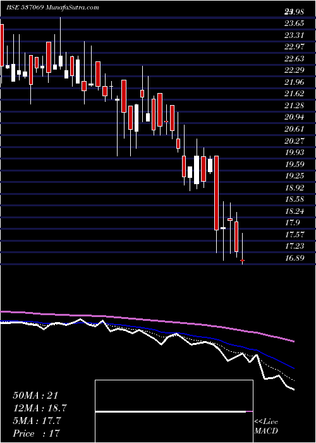Click the 23.31 price axis label
Screen dimensions: 316x443
(x=295, y=35)
